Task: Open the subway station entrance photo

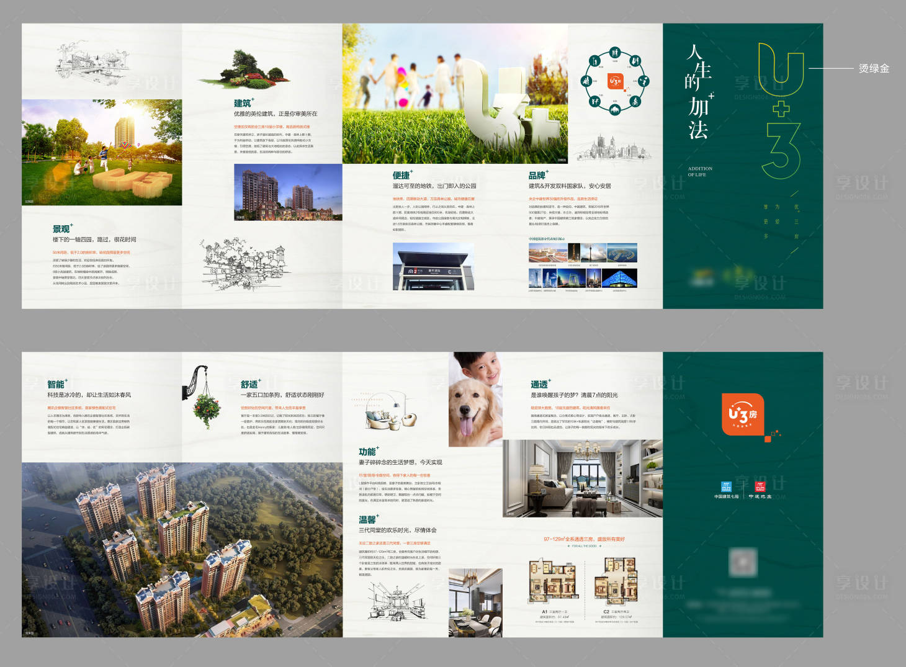Action: point(433,267)
